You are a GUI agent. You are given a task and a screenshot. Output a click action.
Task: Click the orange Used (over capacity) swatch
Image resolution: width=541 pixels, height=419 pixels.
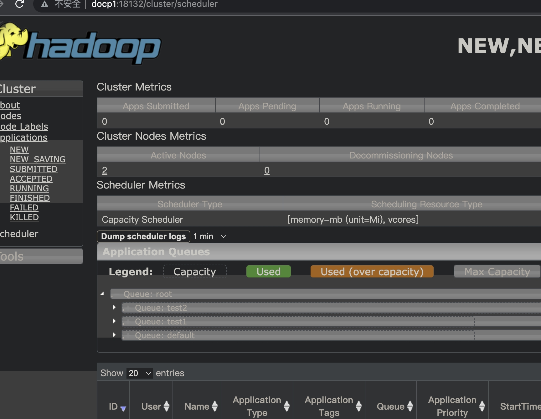pos(372,272)
